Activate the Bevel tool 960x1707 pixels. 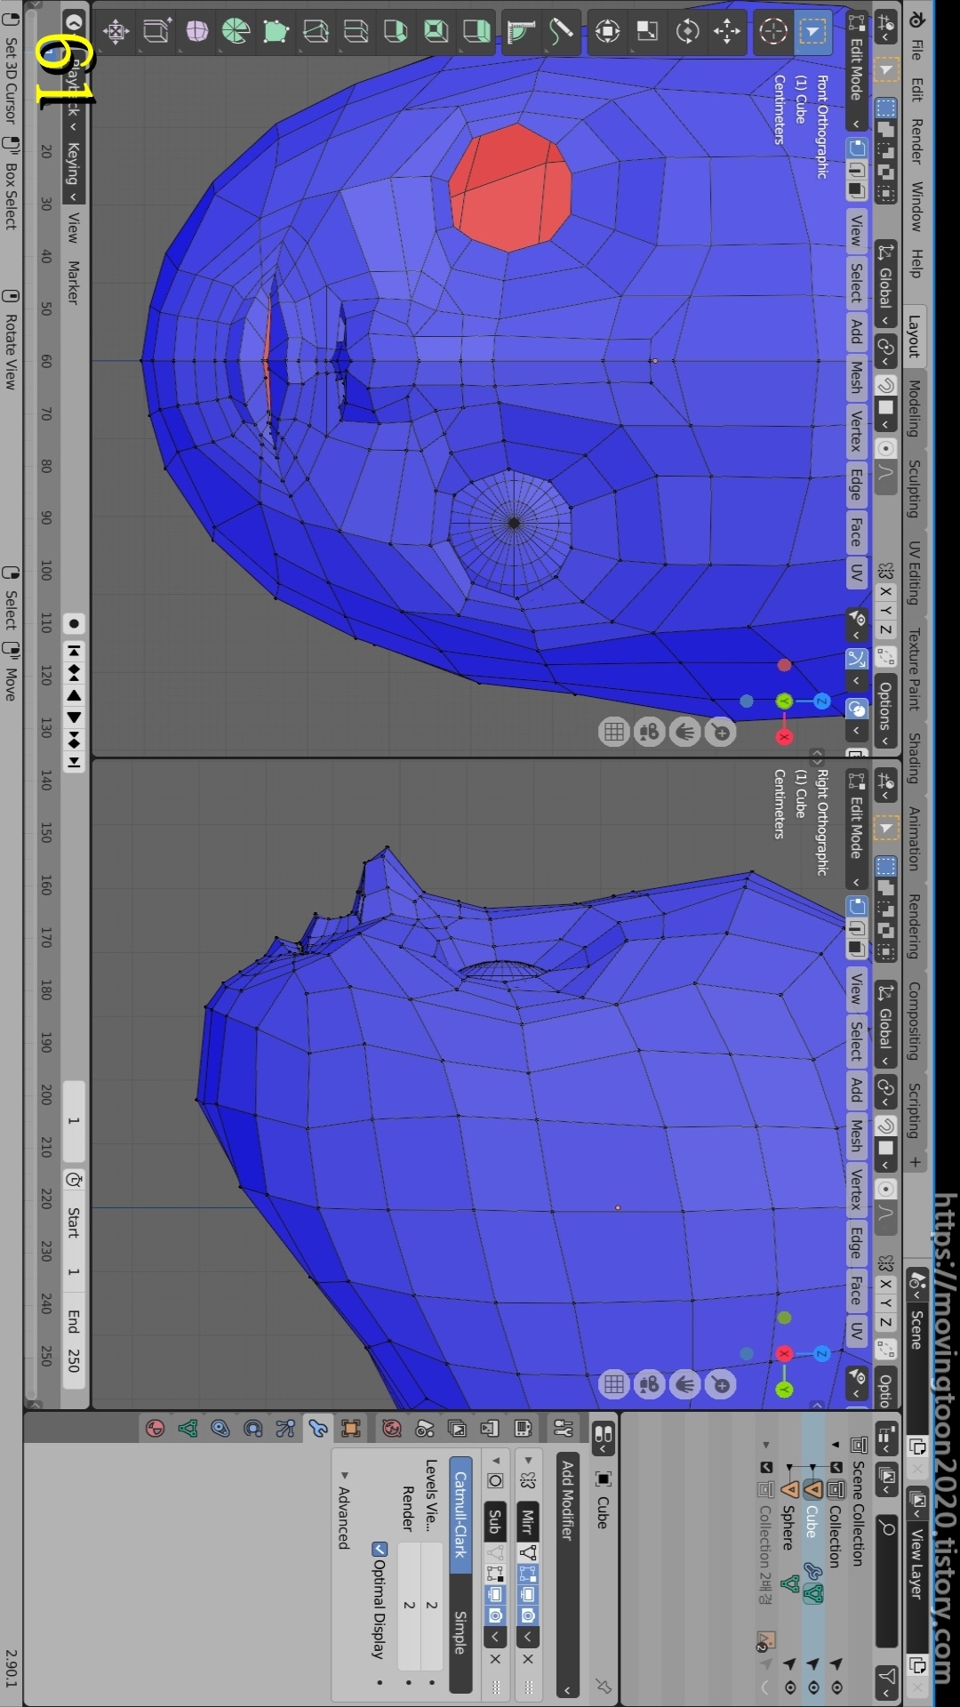coord(396,32)
